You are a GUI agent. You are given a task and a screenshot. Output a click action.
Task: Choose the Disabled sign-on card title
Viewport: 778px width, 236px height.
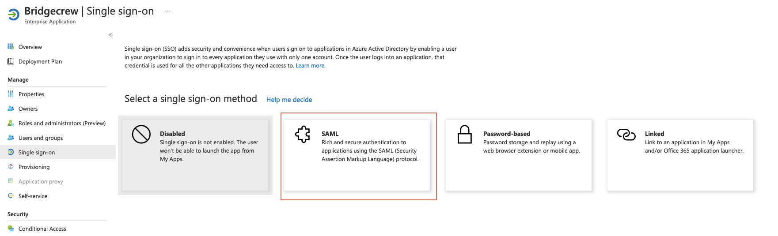[x=172, y=134]
